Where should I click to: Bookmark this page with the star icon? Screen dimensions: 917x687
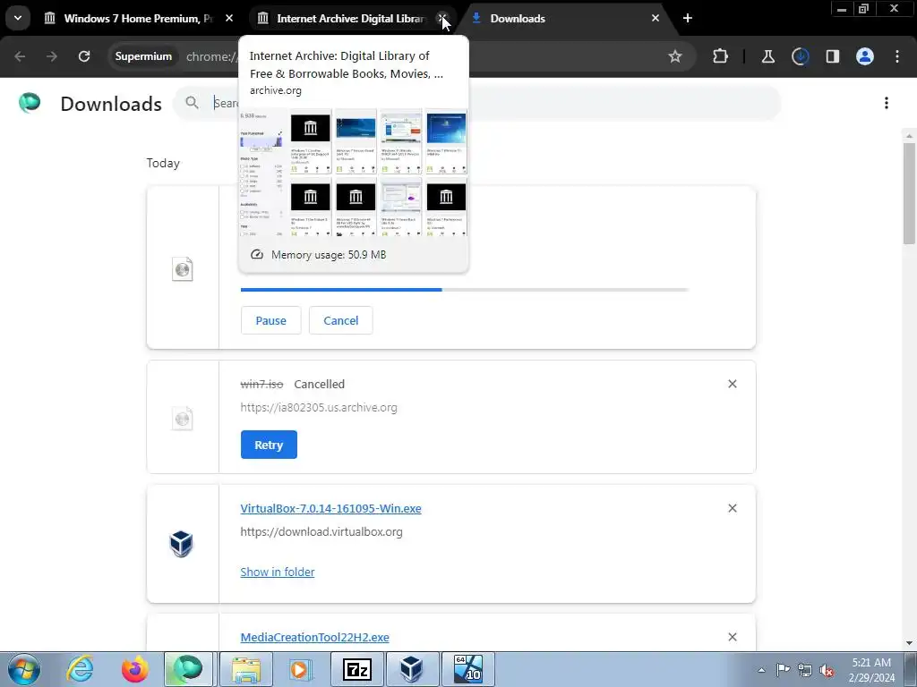(675, 56)
